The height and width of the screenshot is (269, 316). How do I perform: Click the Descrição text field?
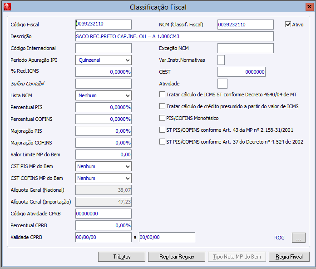pos(174,36)
